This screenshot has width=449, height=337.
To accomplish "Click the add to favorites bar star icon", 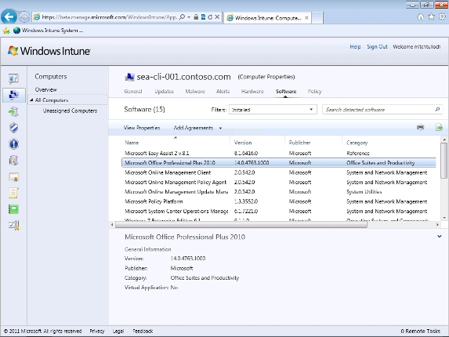I will pos(6,31).
